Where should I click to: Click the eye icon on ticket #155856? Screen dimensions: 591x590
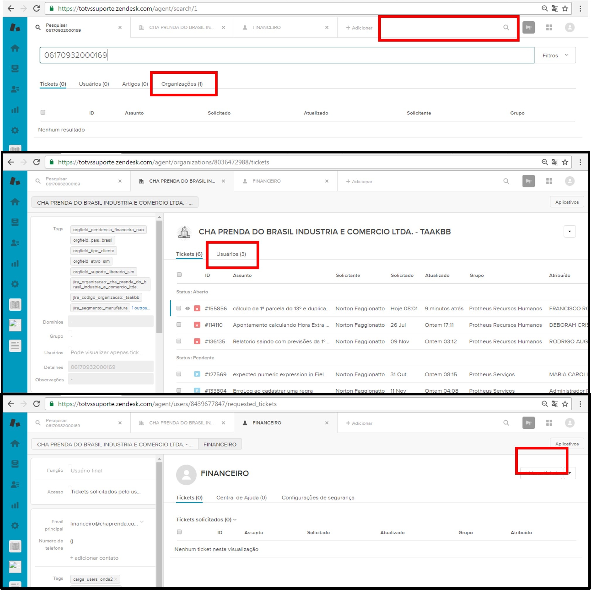[x=187, y=308]
